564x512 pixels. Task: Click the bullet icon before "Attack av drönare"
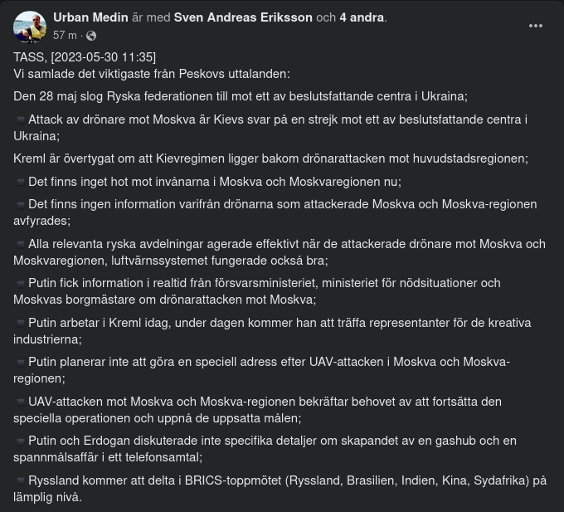[20, 119]
